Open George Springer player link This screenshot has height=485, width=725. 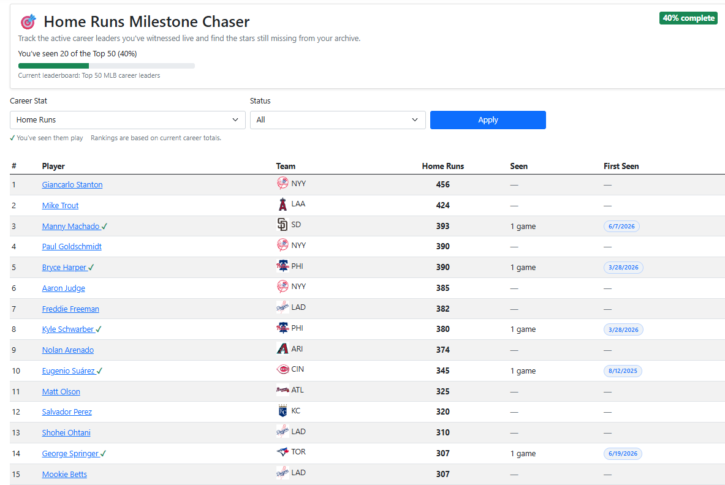[70, 454]
